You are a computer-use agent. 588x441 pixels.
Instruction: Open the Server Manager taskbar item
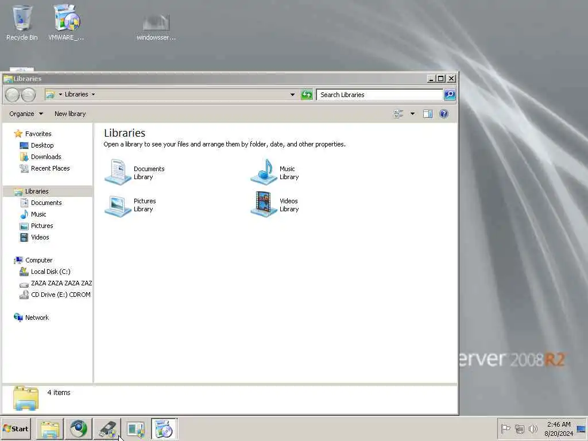tap(136, 429)
